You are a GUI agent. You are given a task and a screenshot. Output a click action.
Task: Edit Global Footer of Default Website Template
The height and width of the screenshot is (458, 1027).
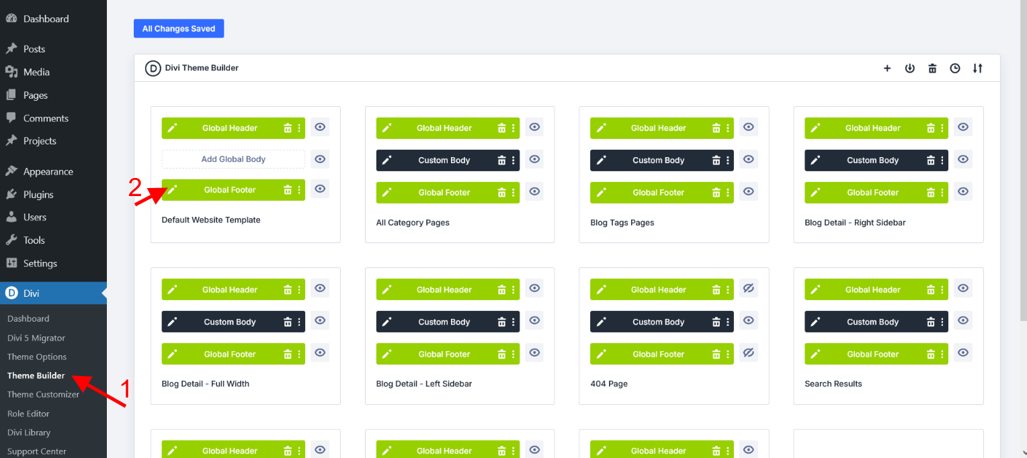(172, 190)
